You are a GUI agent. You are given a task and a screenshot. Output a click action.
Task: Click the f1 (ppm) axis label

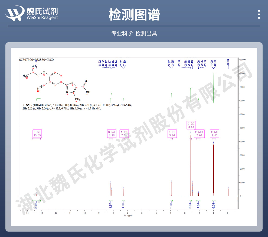tap(128, 216)
